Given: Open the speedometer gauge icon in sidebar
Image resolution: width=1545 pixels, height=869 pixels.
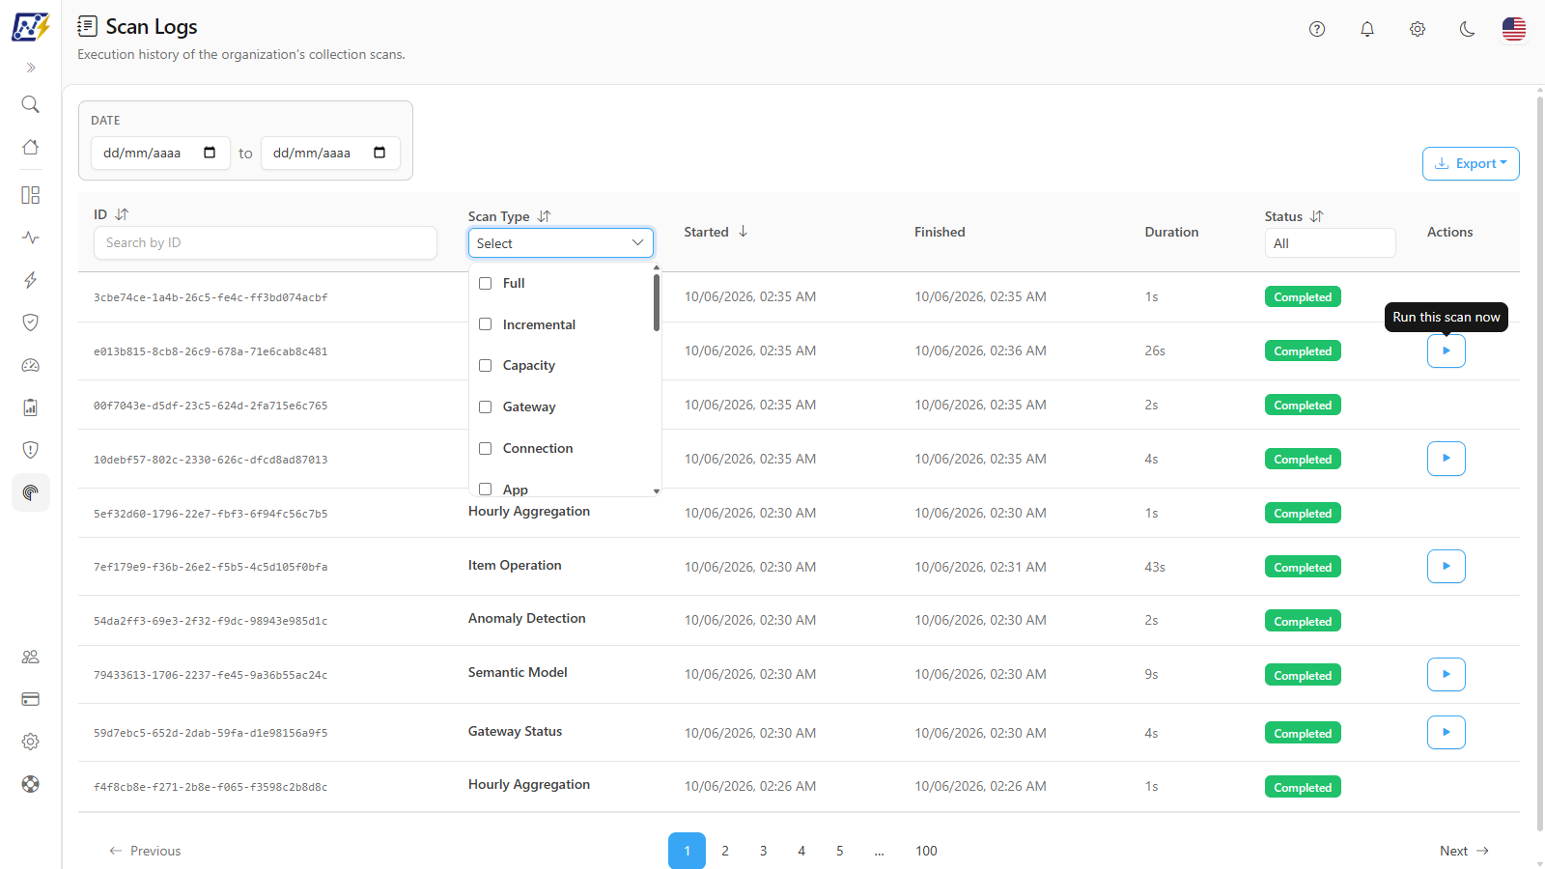Looking at the screenshot, I should [31, 365].
